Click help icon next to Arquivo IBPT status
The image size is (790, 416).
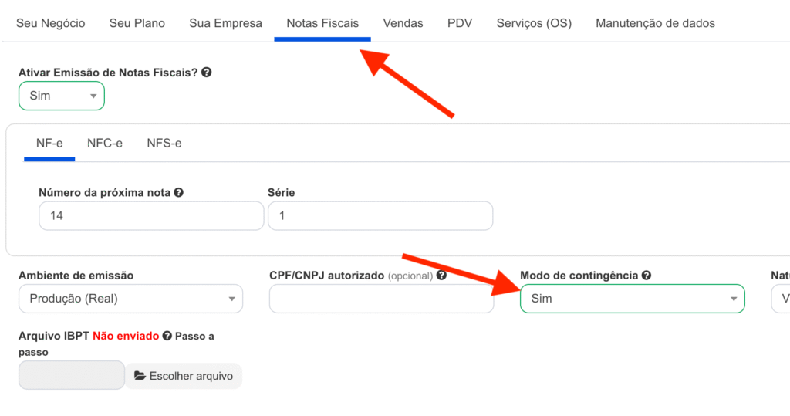(x=167, y=337)
